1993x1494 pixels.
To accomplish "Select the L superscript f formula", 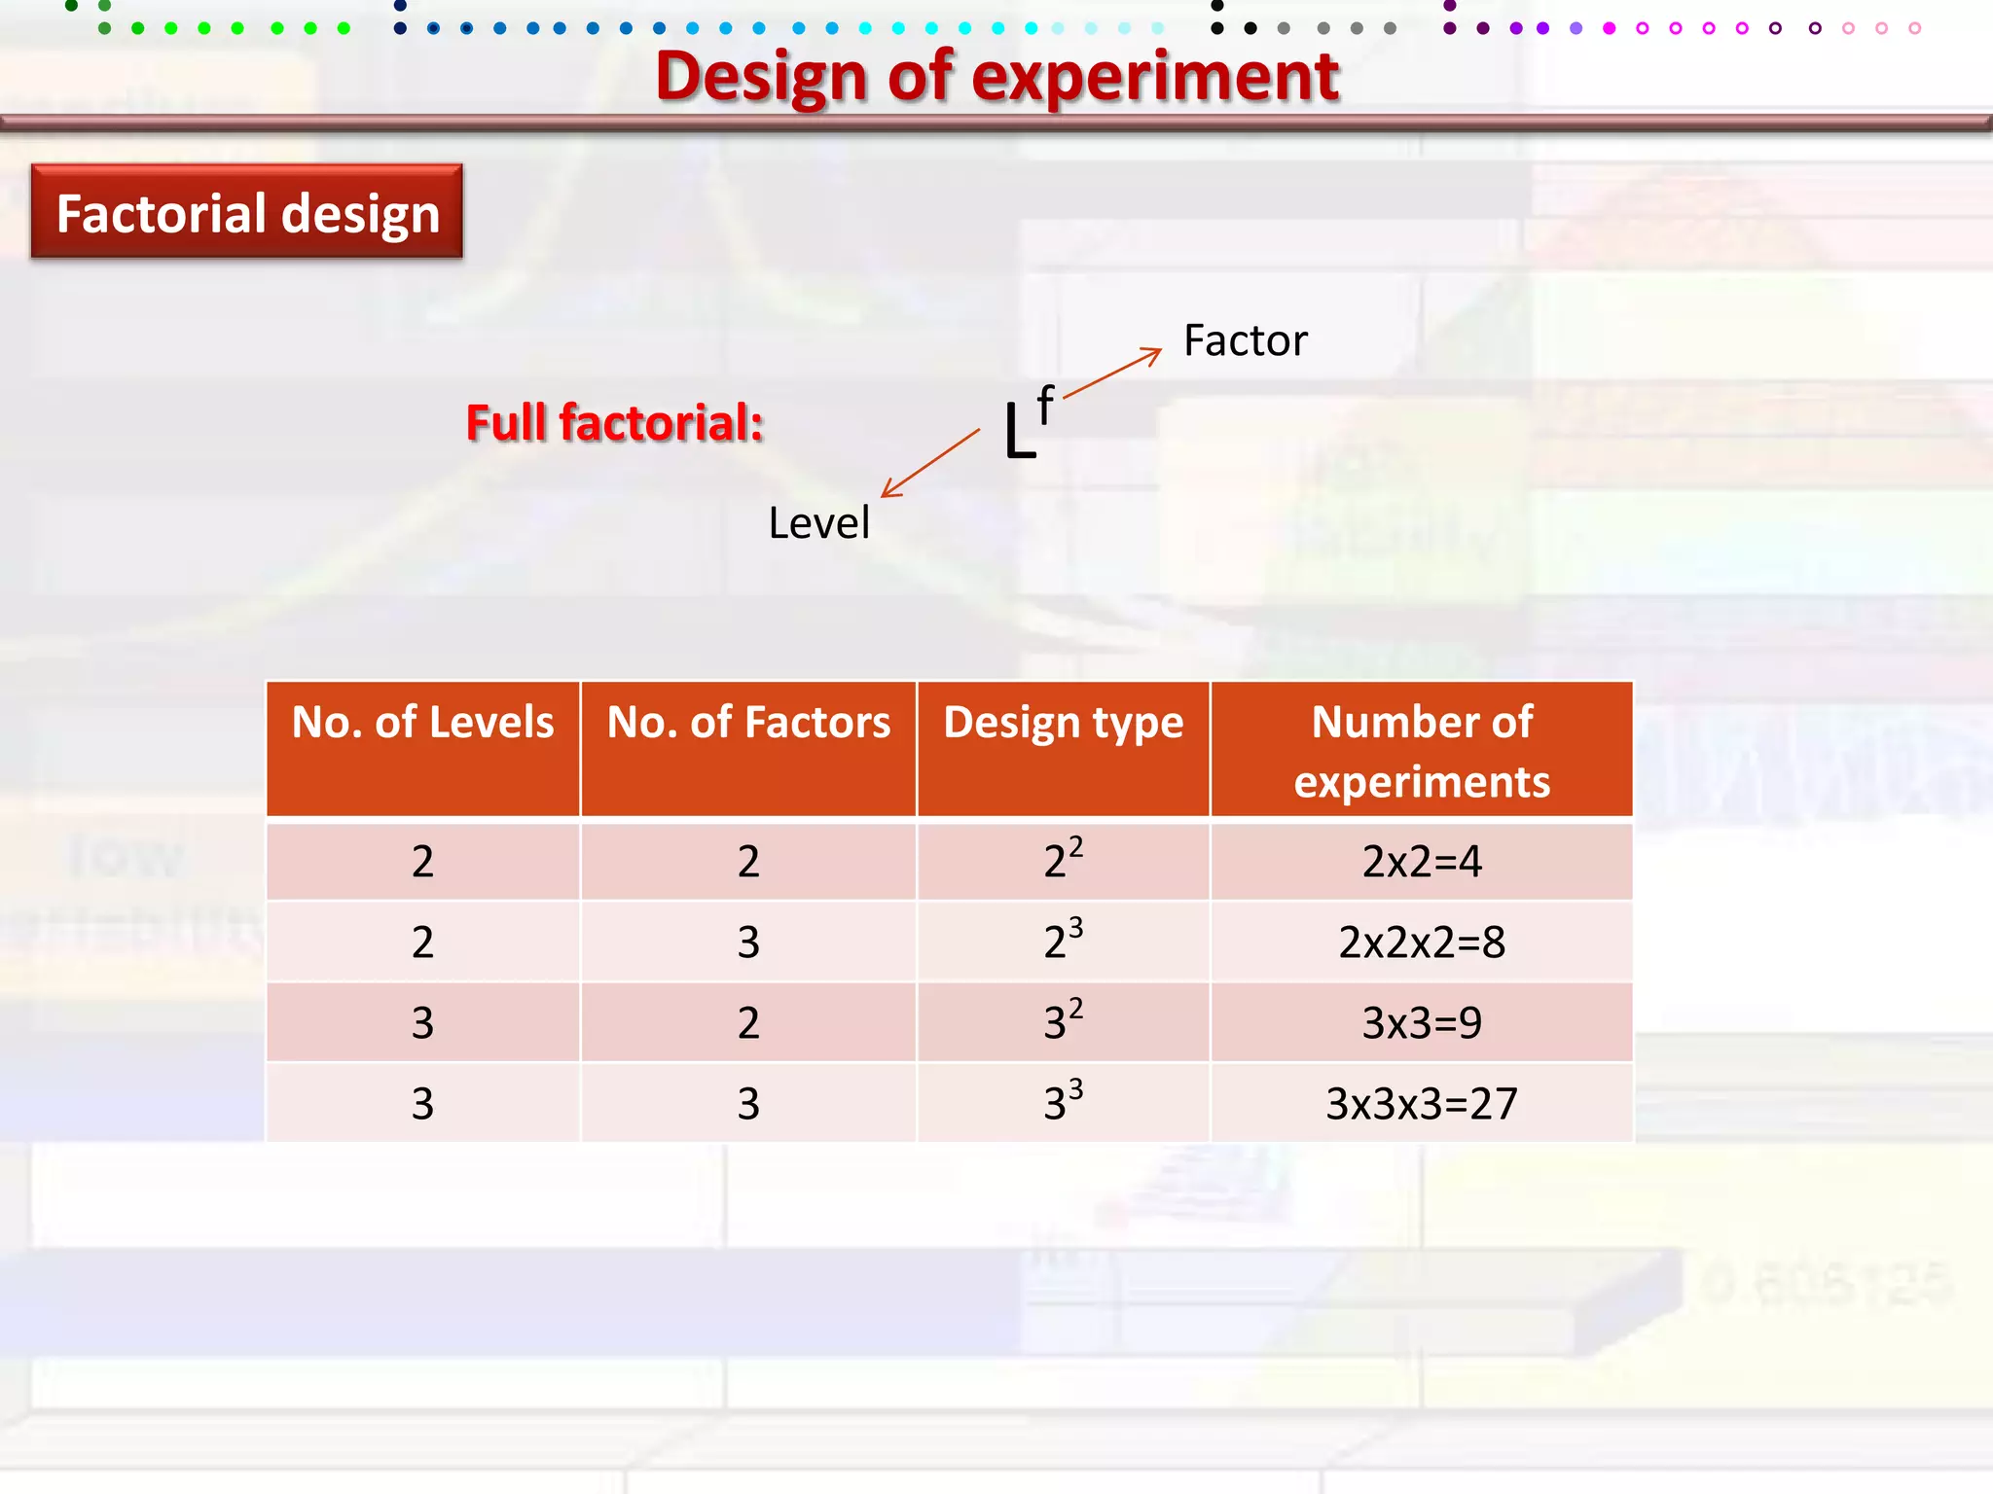I will pos(1029,424).
